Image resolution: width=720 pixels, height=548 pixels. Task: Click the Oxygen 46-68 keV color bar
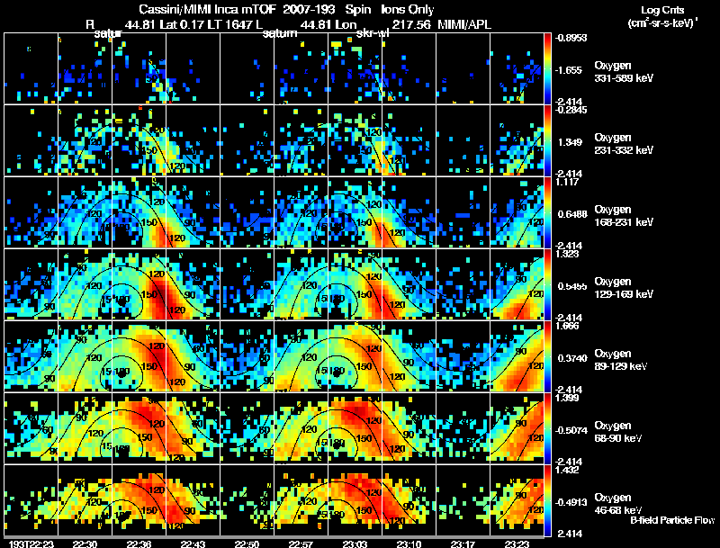pyautogui.click(x=547, y=500)
